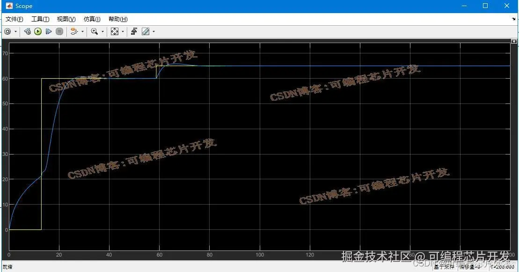This screenshot has height=272, width=519.
Task: Click the 就绪 status text
Action: [7, 267]
